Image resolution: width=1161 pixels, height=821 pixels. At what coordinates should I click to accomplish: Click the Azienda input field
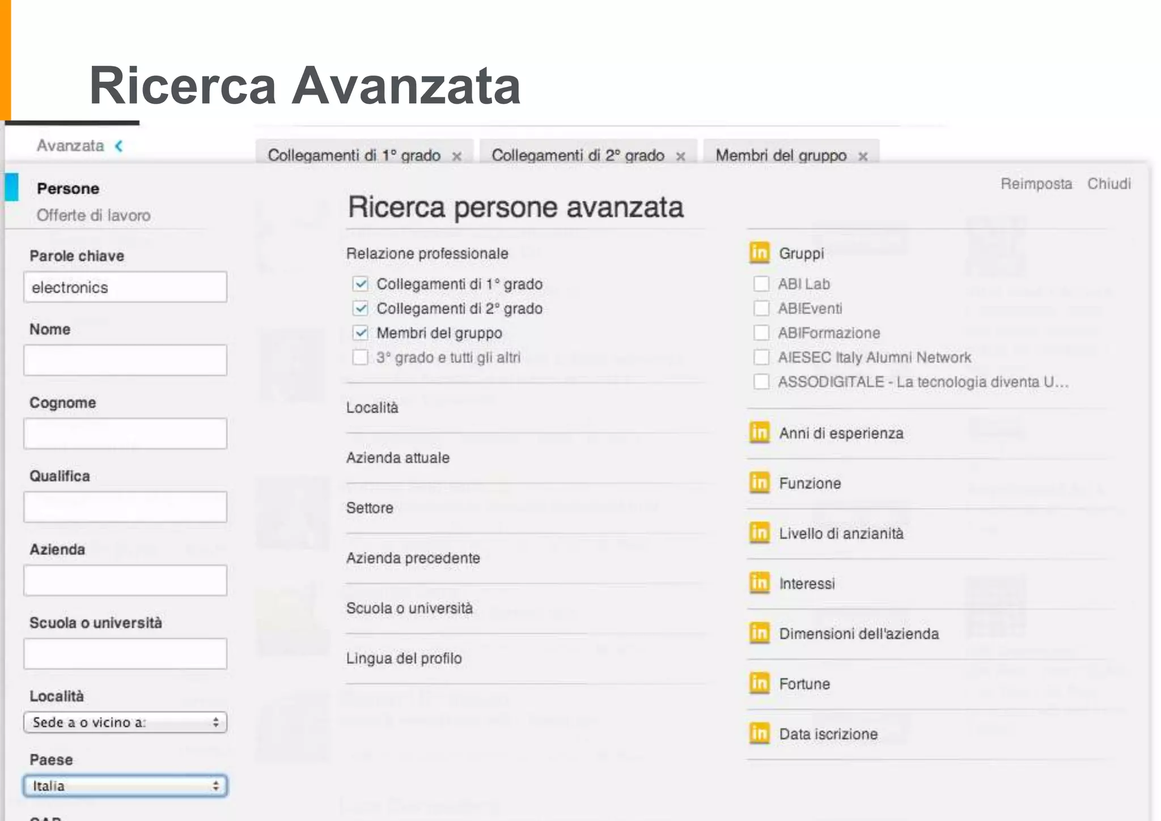(125, 580)
